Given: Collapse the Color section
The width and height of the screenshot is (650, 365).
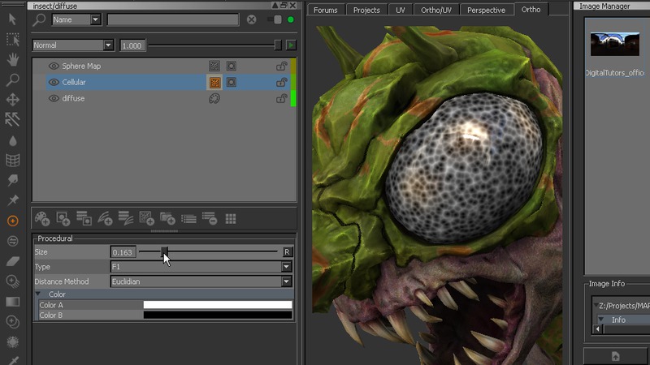Looking at the screenshot, I should tap(38, 294).
